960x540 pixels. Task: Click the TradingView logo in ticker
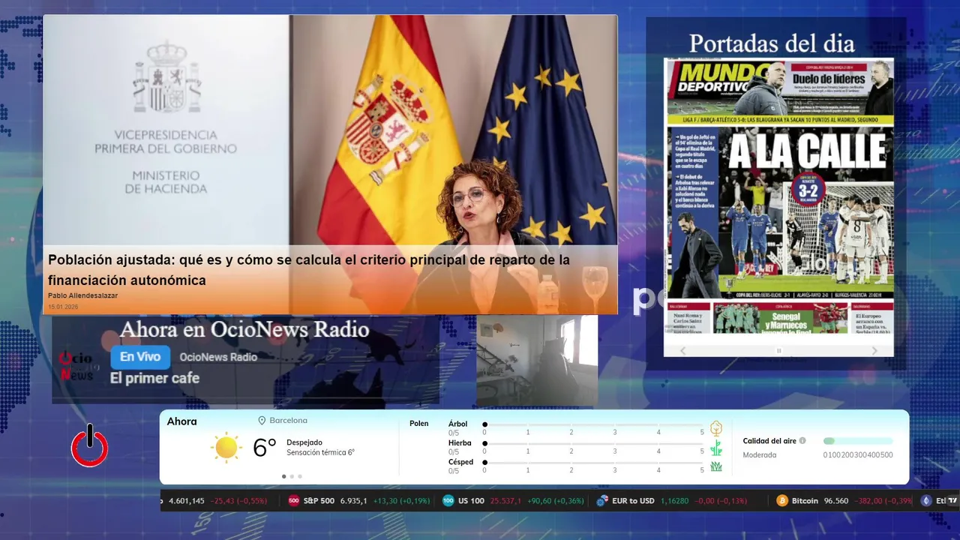point(952,501)
